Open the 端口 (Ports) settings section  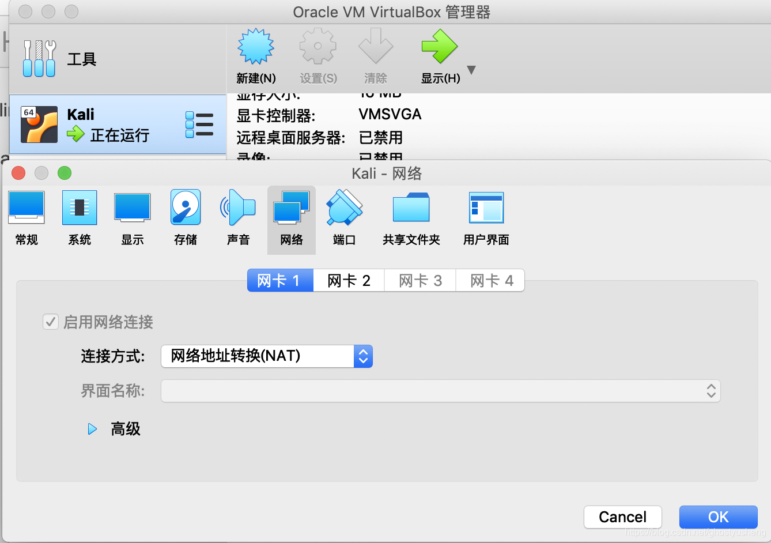(344, 219)
